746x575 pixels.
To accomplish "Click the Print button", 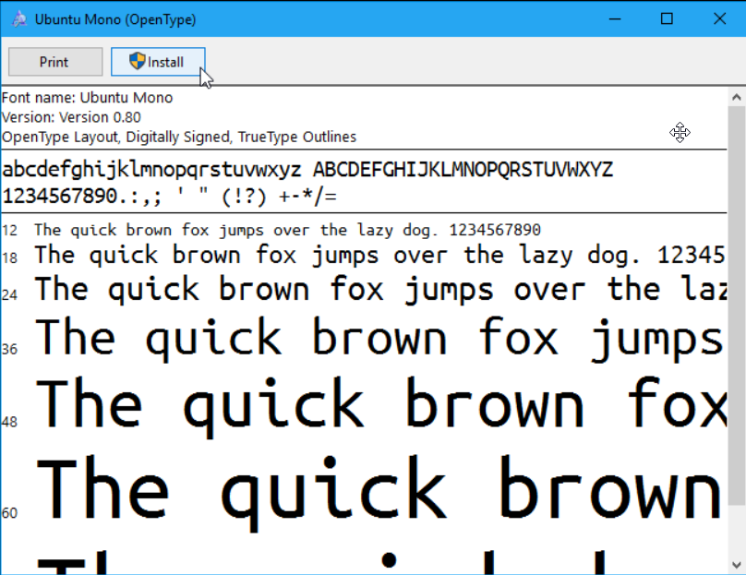I will pyautogui.click(x=55, y=62).
